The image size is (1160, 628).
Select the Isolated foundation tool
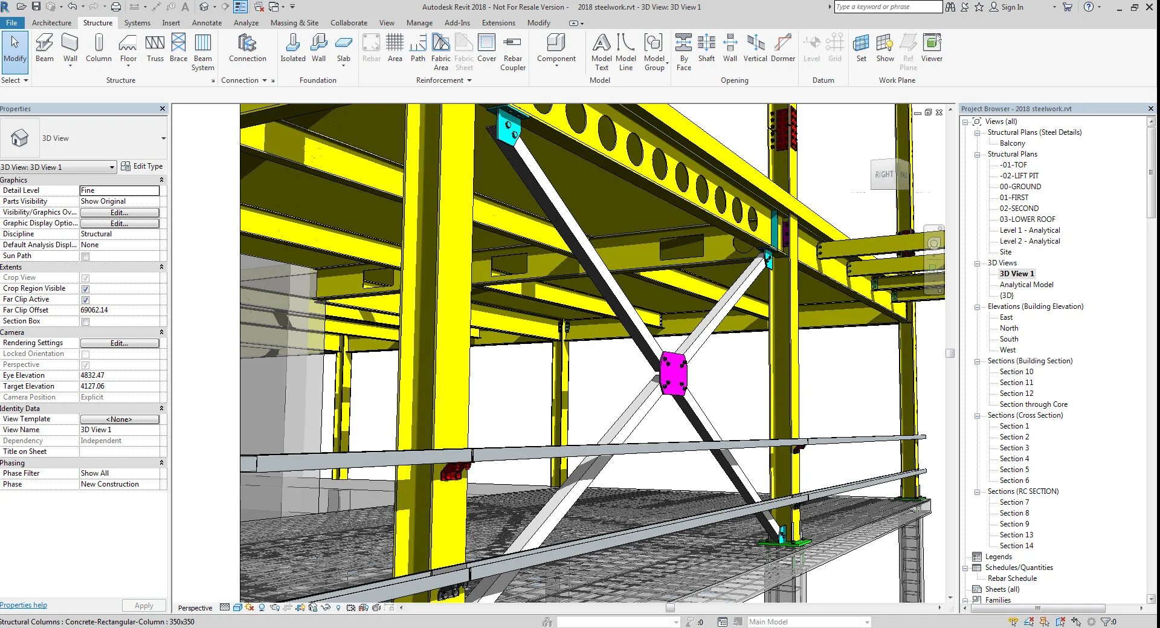[292, 48]
